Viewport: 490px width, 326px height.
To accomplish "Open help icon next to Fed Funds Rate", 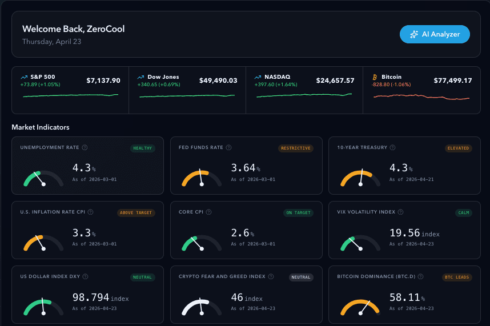I will point(229,147).
